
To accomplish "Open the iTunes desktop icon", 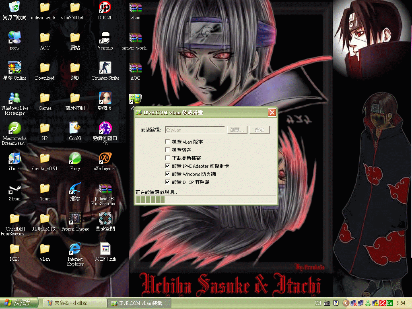I will pyautogui.click(x=14, y=159).
